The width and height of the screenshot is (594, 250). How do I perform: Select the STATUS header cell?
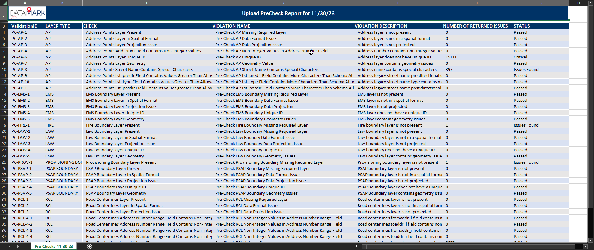coord(541,26)
